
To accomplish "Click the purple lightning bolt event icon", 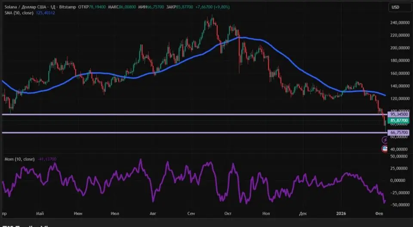I will [385, 140].
